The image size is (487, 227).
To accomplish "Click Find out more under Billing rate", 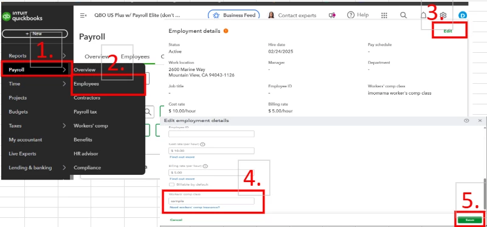I will [x=182, y=178].
